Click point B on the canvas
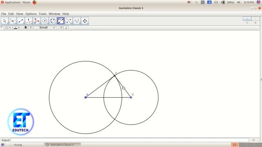Screen dimensions: 262x147 coord(131,97)
